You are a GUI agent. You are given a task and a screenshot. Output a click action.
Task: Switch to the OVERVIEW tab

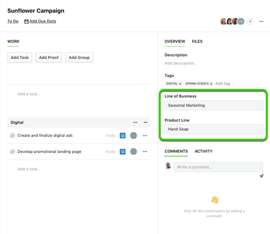click(x=175, y=41)
